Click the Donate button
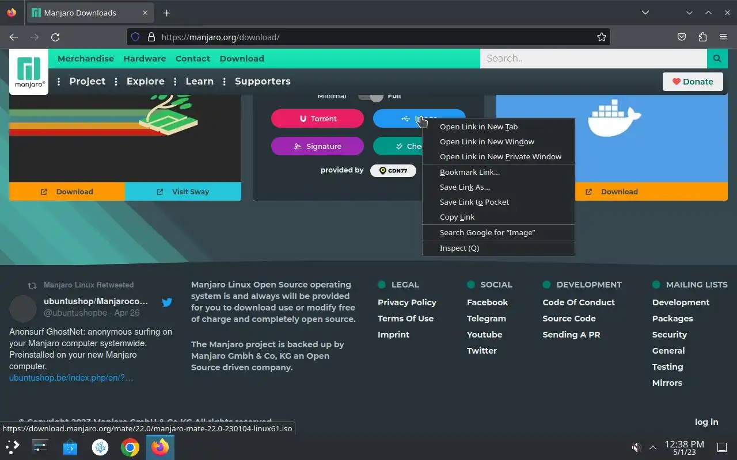The height and width of the screenshot is (460, 737). click(x=692, y=82)
